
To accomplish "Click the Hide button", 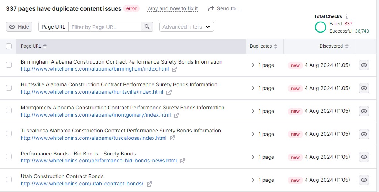I will tap(19, 27).
